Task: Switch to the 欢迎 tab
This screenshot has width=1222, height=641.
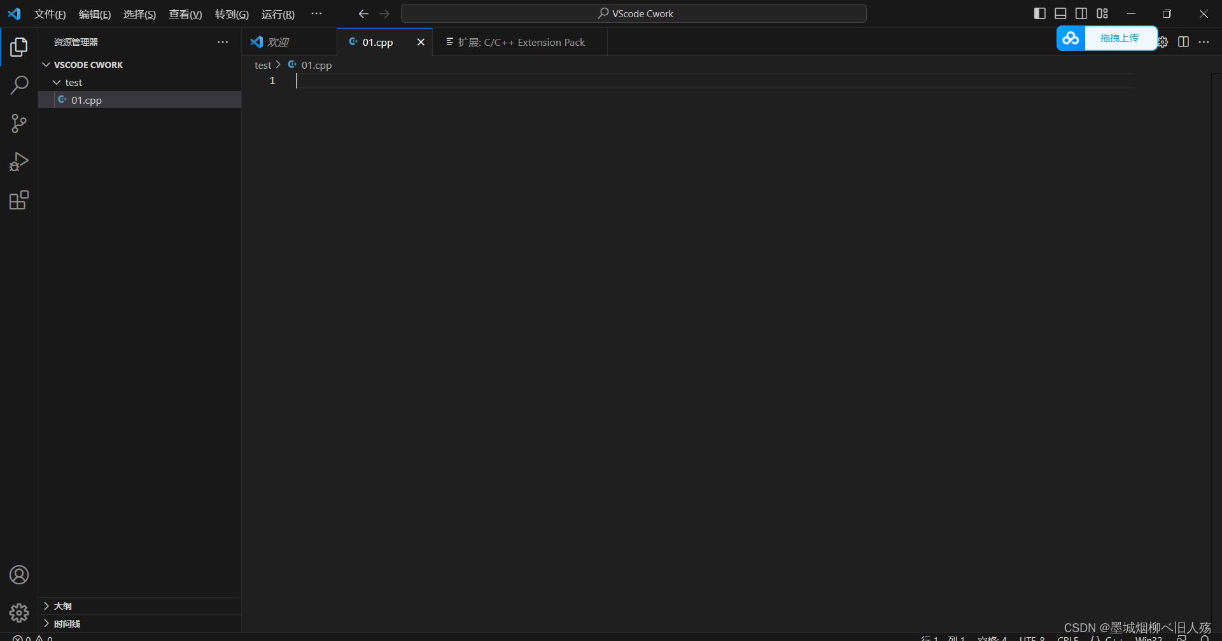Action: (289, 42)
